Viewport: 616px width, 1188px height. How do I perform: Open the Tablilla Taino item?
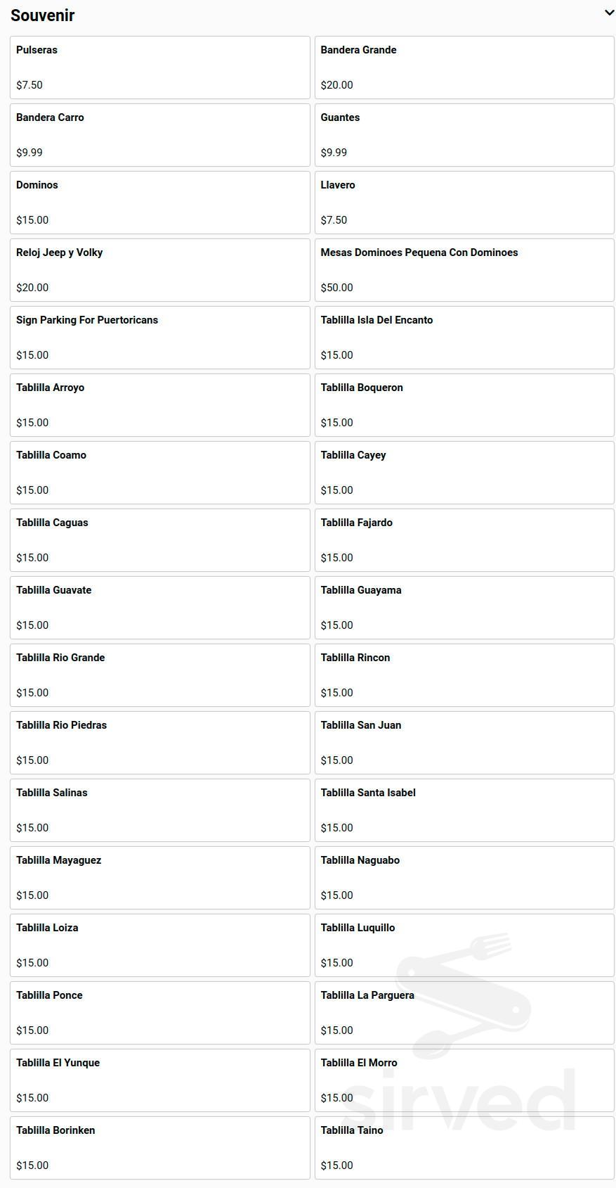[x=464, y=1148]
